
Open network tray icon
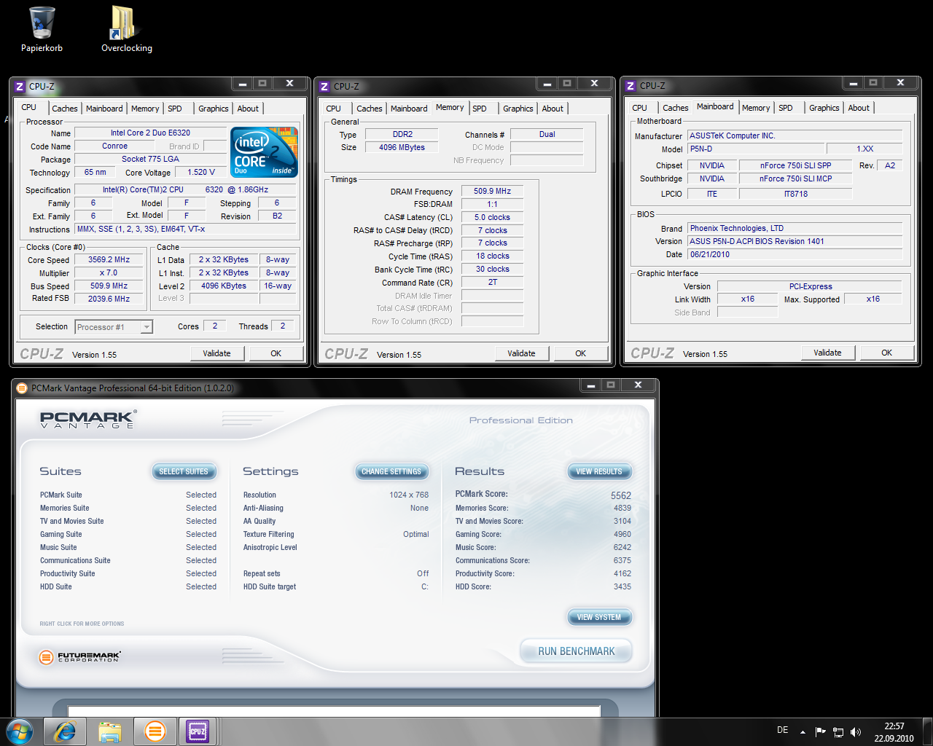(x=838, y=731)
